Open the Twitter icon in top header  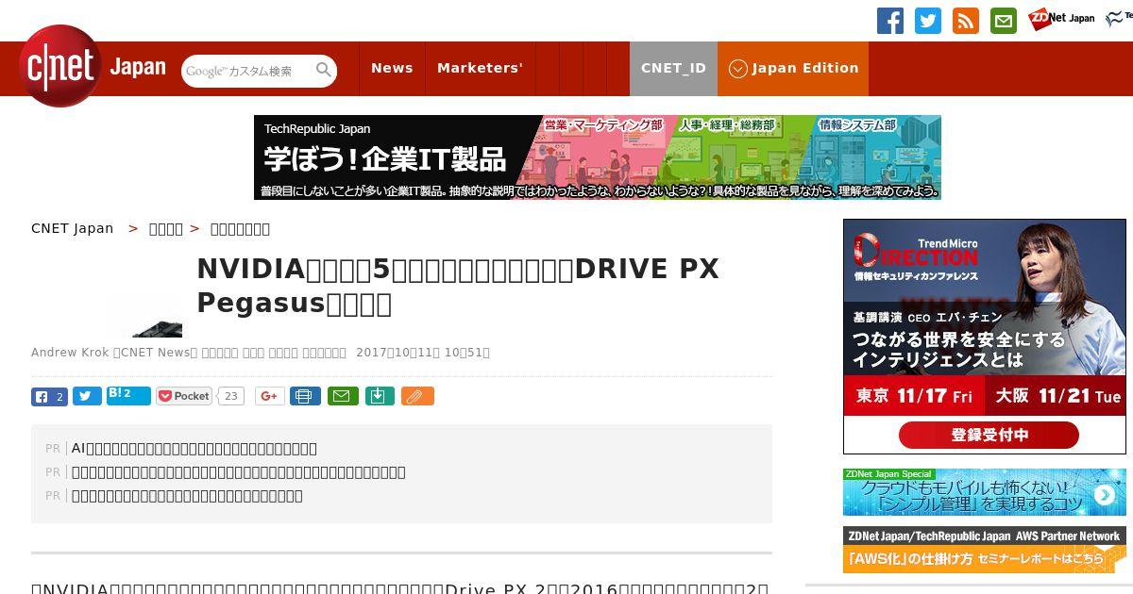928,21
